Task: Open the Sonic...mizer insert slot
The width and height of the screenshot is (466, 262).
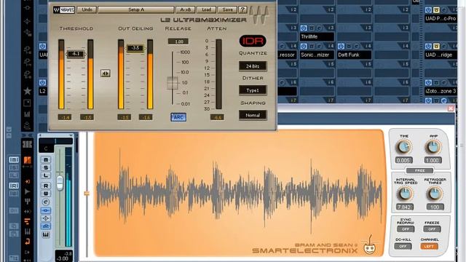Action: [x=317, y=55]
